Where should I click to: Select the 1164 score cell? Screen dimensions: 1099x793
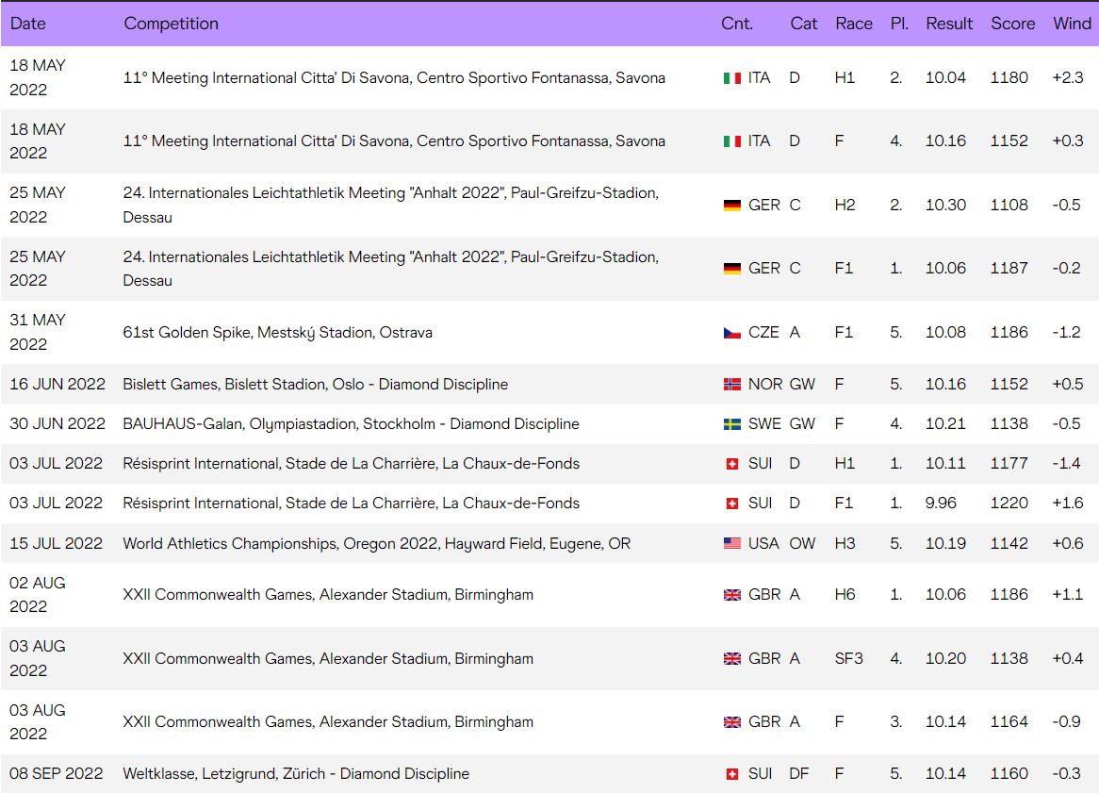pyautogui.click(x=1009, y=721)
